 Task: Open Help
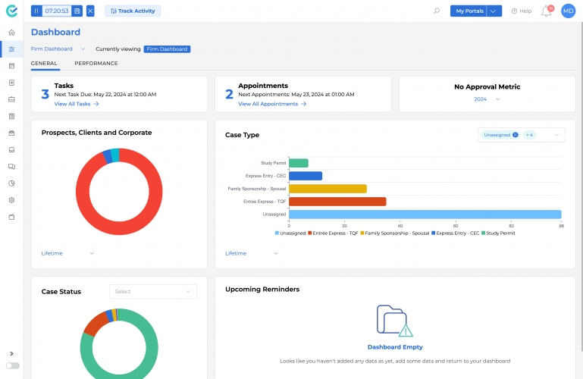tap(522, 11)
